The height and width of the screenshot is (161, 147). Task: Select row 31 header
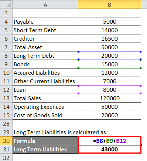[6, 149]
